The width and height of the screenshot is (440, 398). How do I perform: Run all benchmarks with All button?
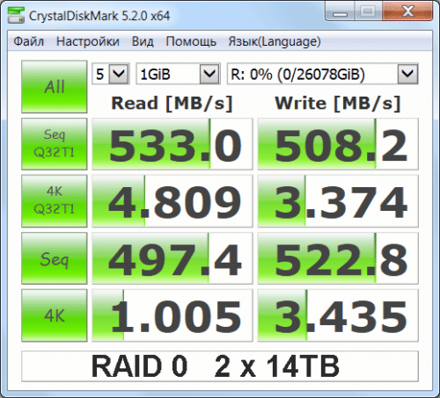coord(55,87)
